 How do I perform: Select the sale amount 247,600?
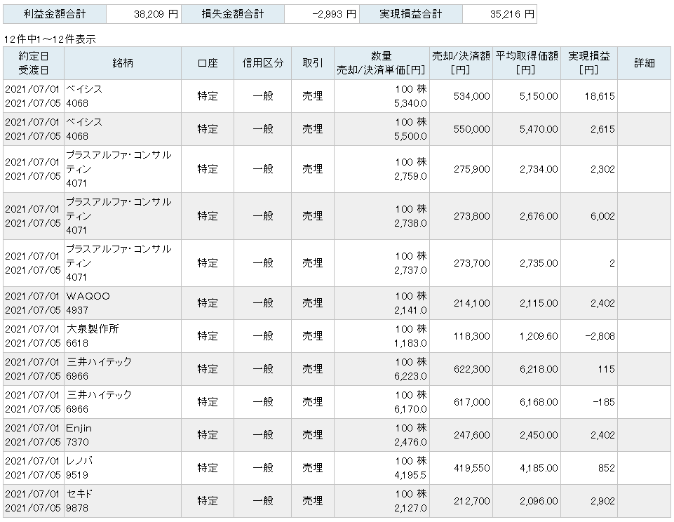(x=471, y=435)
